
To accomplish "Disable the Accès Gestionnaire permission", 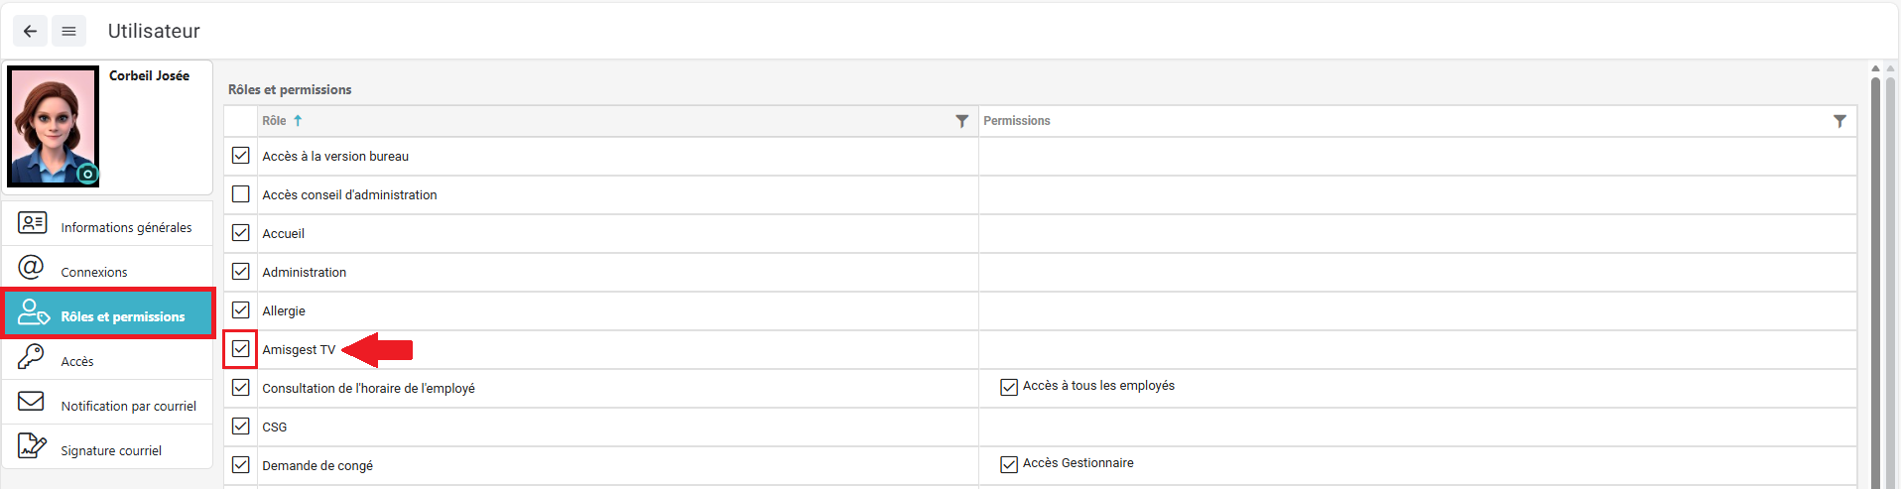I will coord(1009,464).
